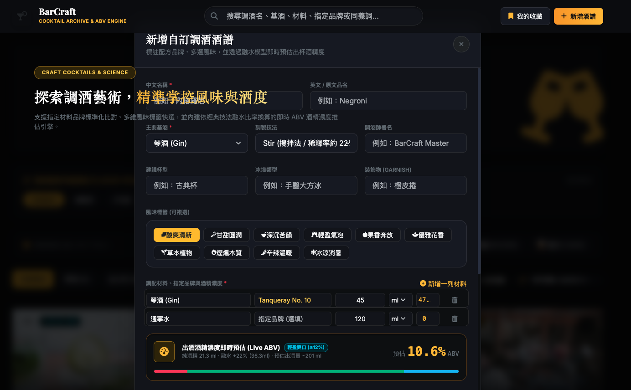Image resolution: width=631 pixels, height=390 pixels.
Task: Toggle the 輕盈氣泡 flavor tag
Action: 327,235
